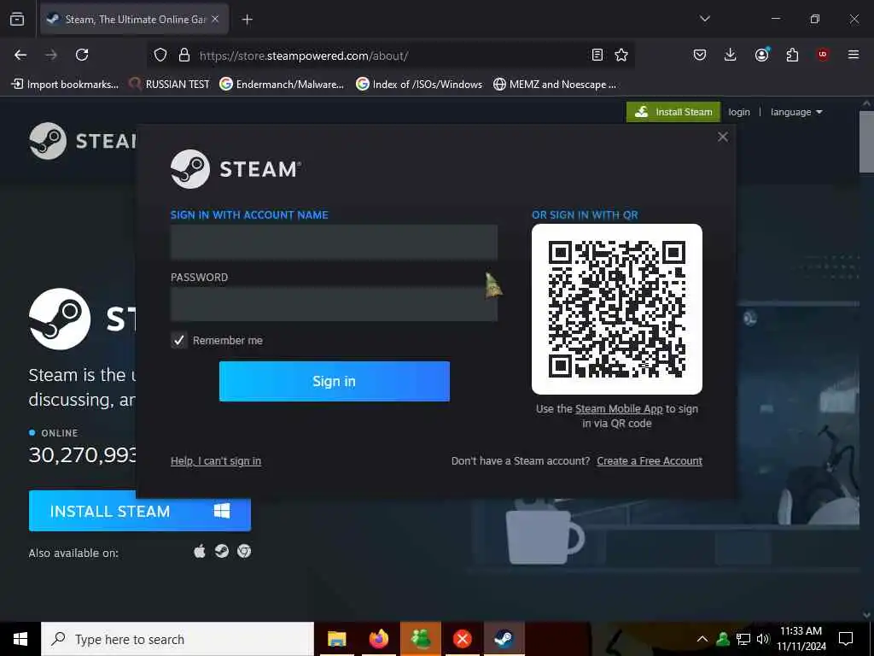Show hidden system tray icons

[702, 639]
